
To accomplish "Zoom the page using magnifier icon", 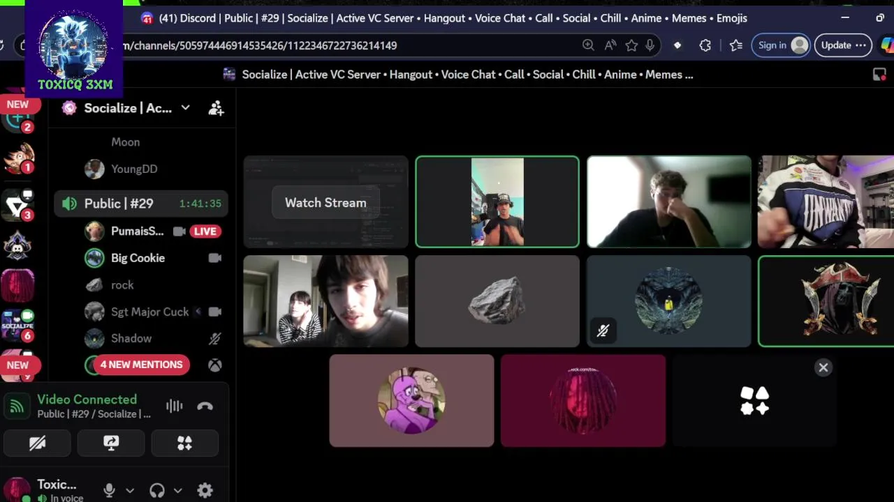I will click(x=588, y=45).
